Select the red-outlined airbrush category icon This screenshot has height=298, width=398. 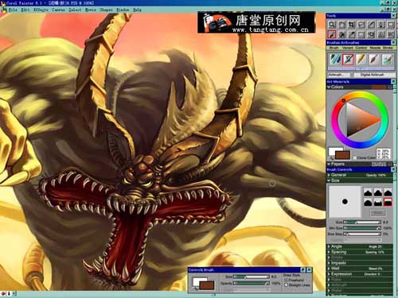tap(348, 60)
